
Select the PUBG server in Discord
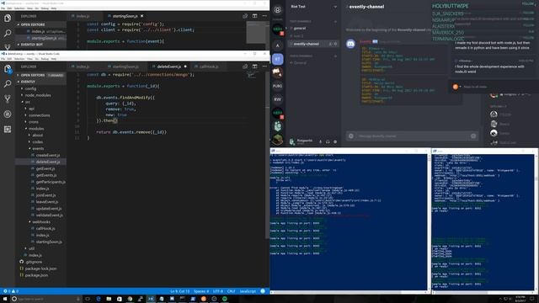(x=278, y=86)
